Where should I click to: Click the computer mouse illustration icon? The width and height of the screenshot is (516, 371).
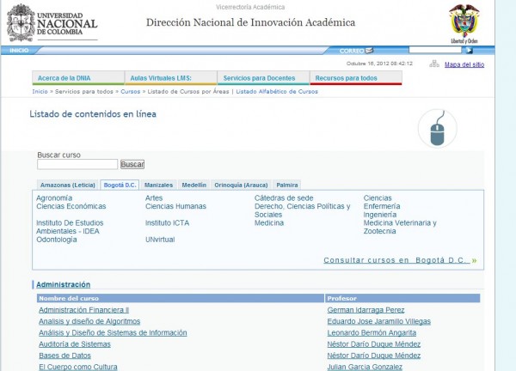437,130
